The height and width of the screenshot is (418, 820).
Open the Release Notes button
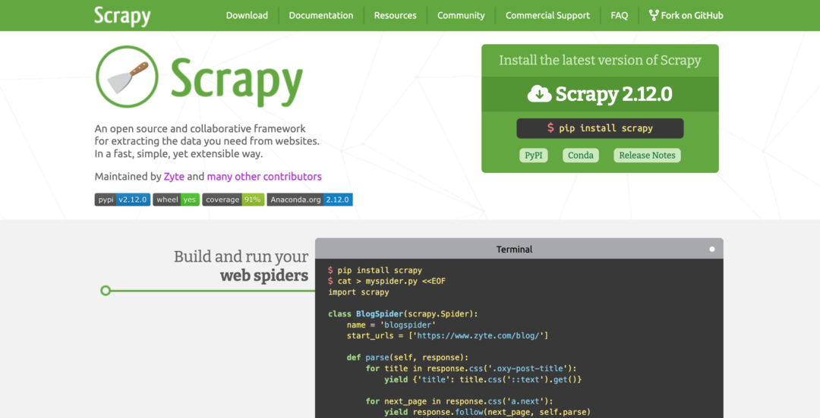click(x=647, y=155)
